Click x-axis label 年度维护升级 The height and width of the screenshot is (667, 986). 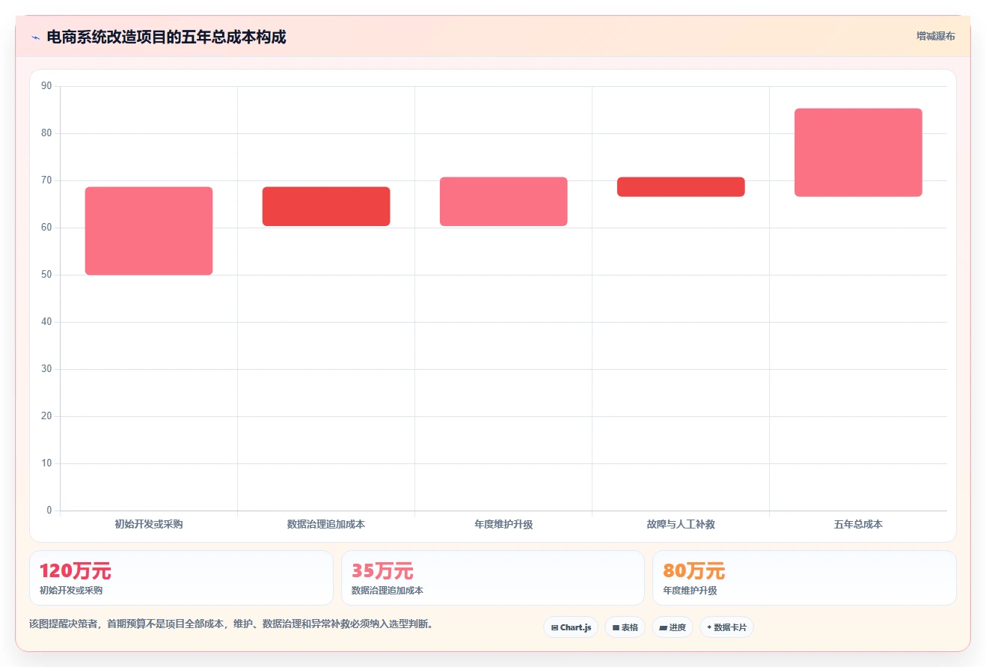pyautogui.click(x=503, y=524)
